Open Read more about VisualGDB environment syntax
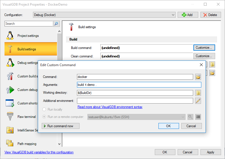This screenshot has height=159, width=225. (x=110, y=107)
